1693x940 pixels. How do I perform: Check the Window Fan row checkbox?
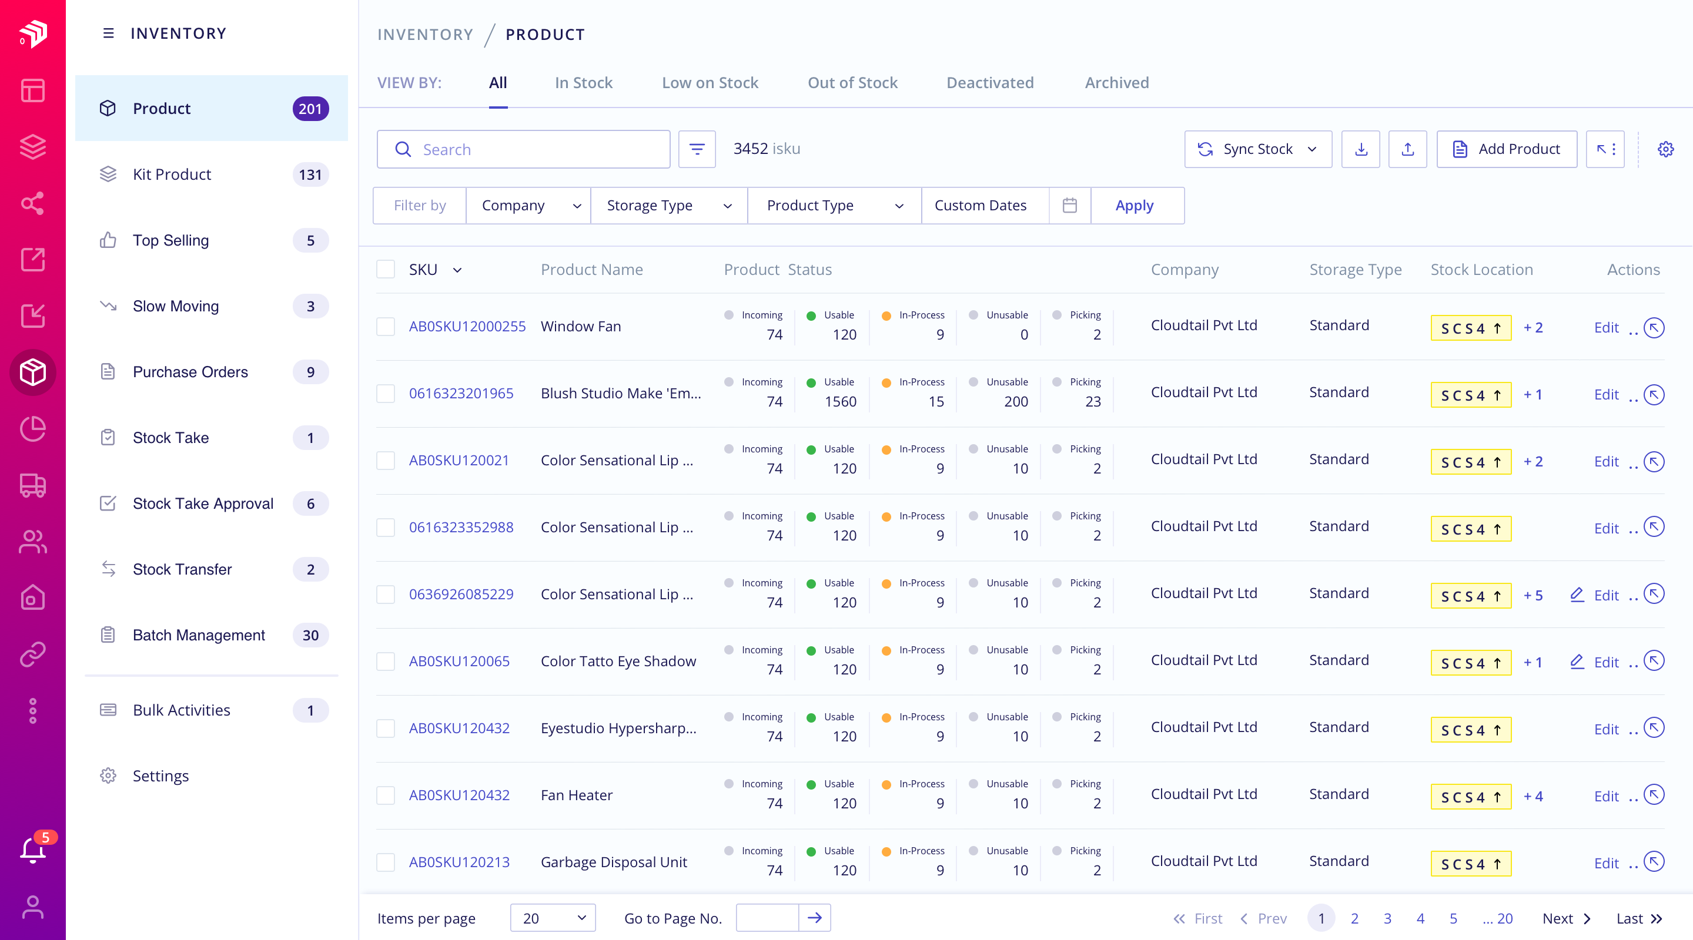[x=386, y=327]
